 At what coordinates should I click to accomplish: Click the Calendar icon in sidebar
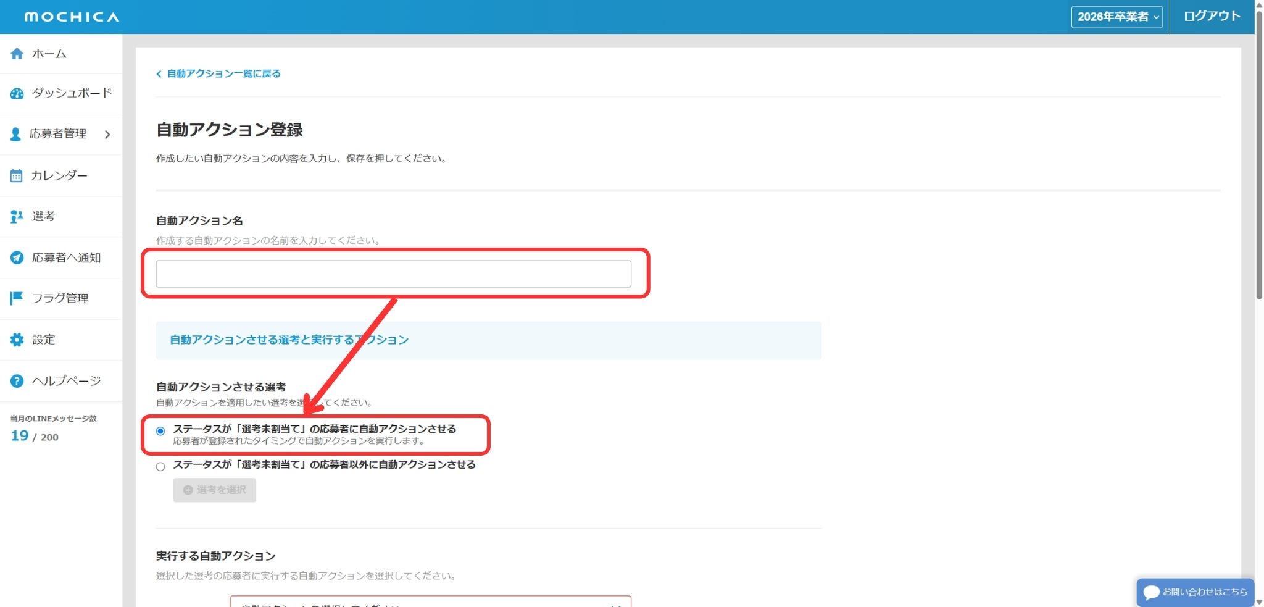[17, 176]
